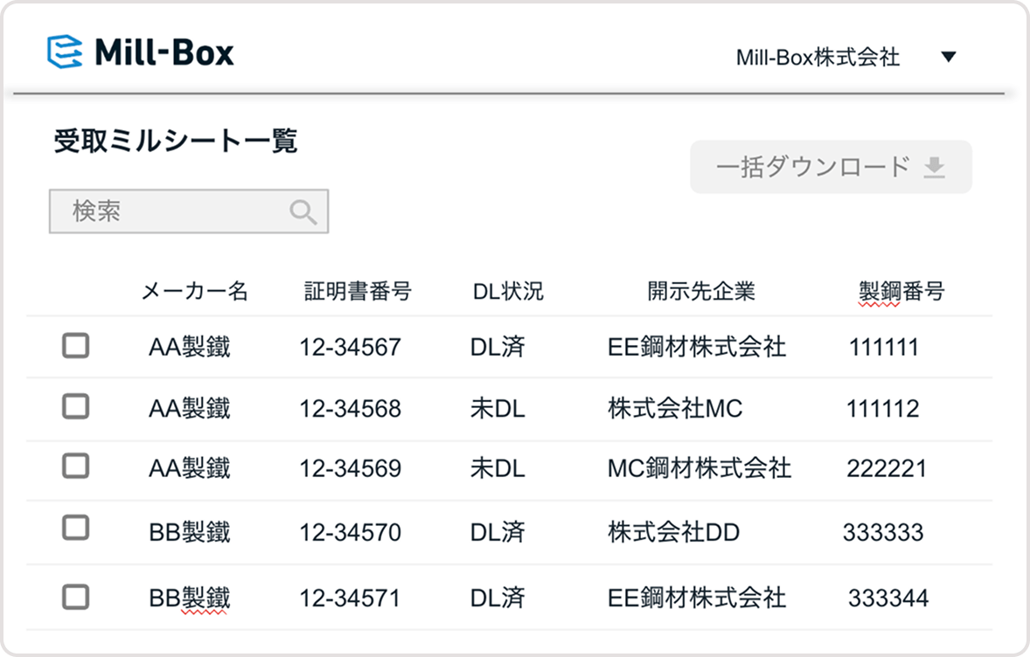Image resolution: width=1030 pixels, height=657 pixels.
Task: Click the 製鋼番号 column header
Action: tap(901, 291)
